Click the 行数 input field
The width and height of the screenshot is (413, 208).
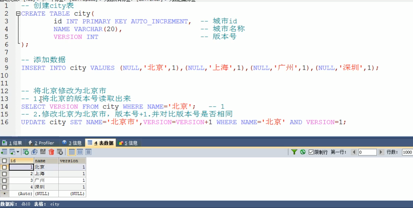407,152
